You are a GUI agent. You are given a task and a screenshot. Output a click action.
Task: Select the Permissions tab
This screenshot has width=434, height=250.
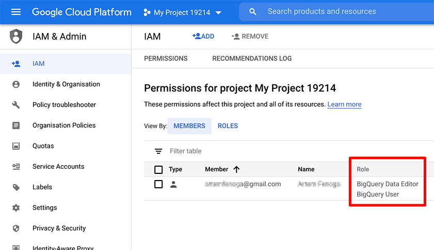point(166,59)
